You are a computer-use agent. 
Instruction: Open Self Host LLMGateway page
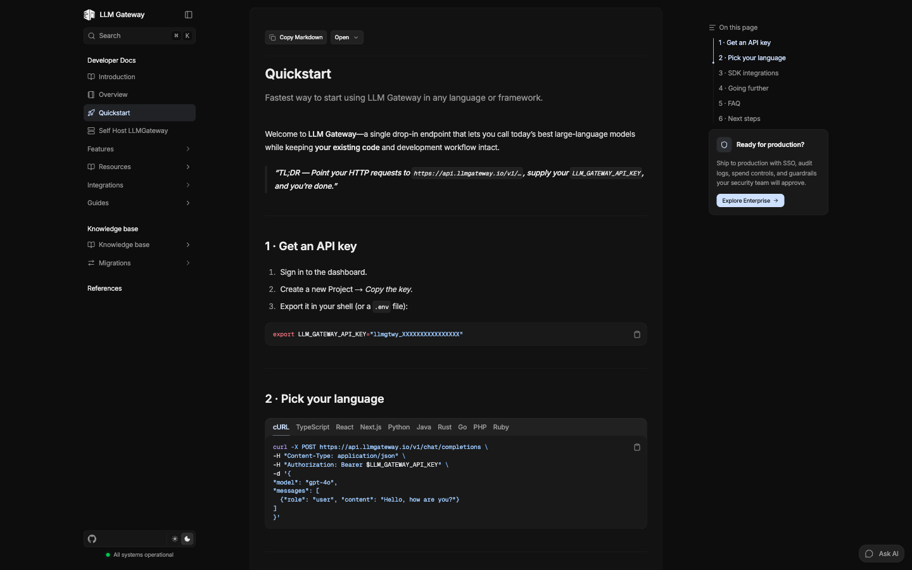tap(139, 130)
